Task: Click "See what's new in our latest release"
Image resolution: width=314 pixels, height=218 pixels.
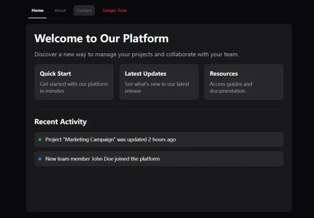Action: 157,87
